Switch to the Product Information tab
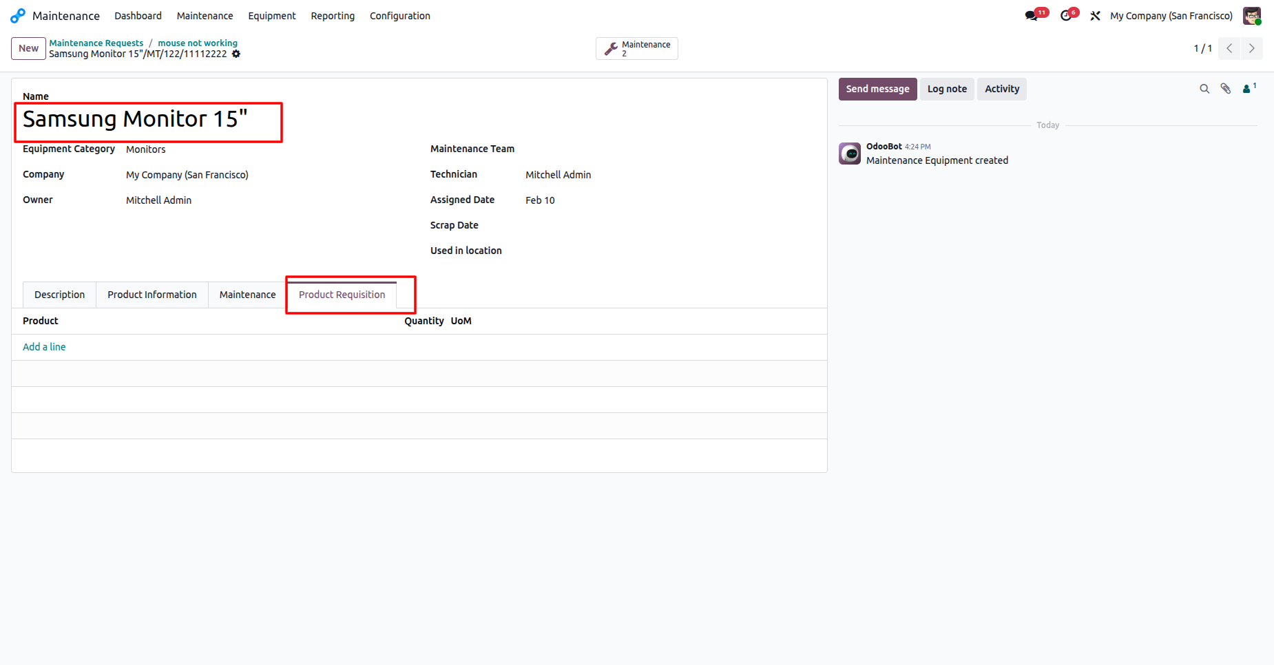1274x665 pixels. point(152,295)
